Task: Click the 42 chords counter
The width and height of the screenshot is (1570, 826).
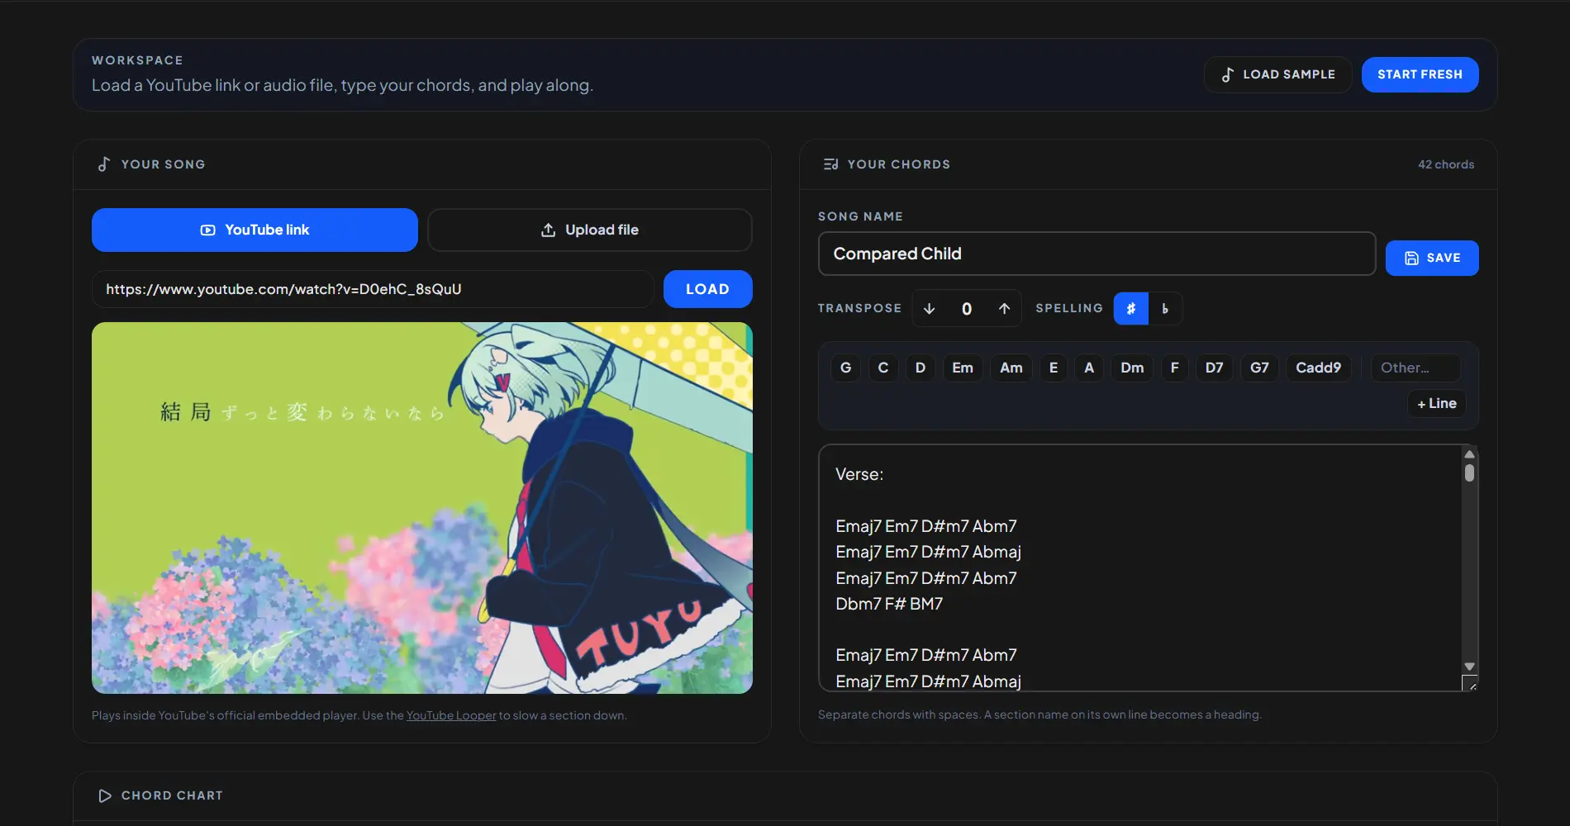Action: [1446, 164]
